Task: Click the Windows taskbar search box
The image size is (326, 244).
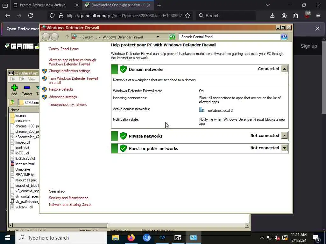Action: coord(61,238)
